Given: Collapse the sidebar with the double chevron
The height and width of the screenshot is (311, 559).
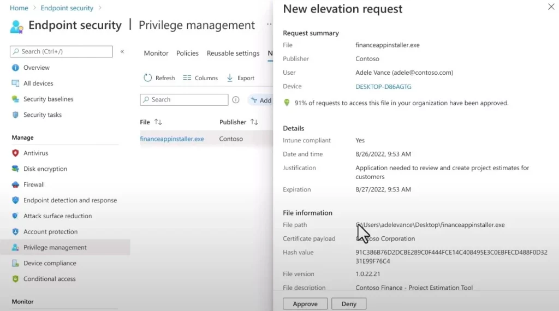Looking at the screenshot, I should point(122,51).
